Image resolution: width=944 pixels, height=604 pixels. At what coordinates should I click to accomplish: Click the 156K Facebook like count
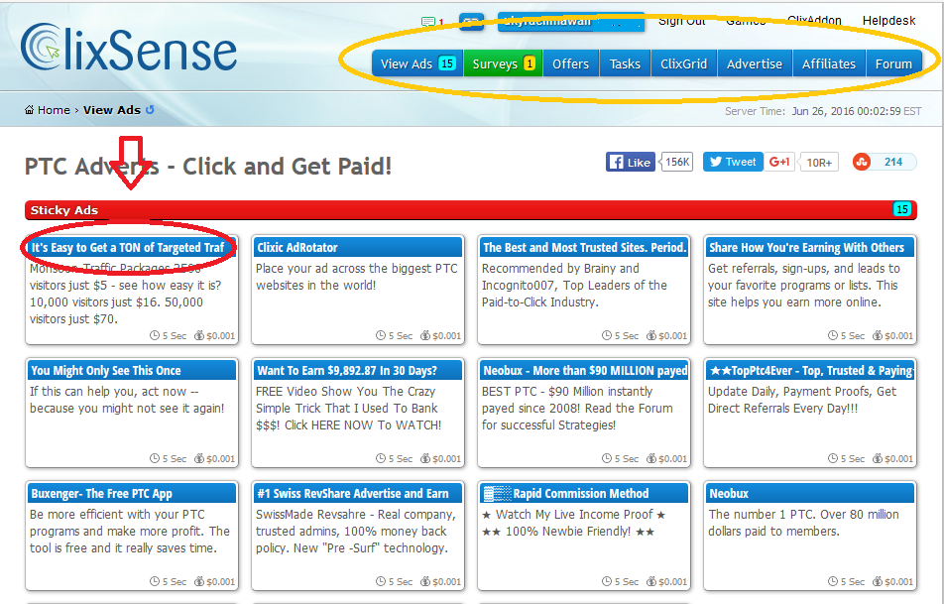[677, 162]
